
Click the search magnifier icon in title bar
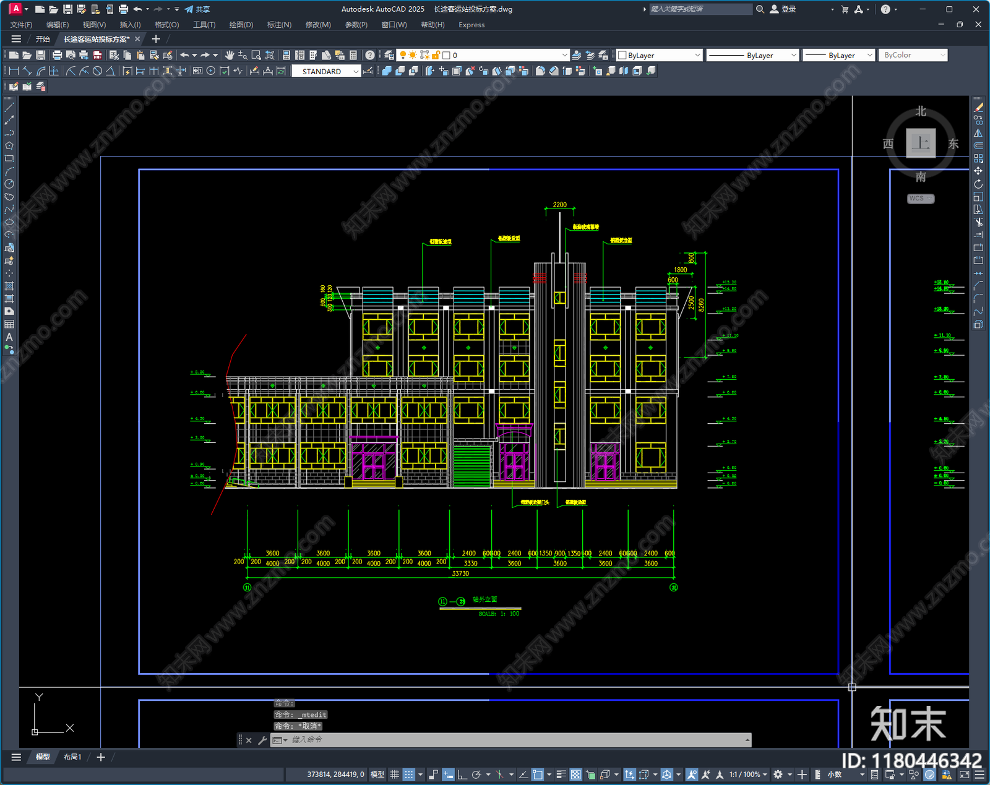click(x=760, y=9)
